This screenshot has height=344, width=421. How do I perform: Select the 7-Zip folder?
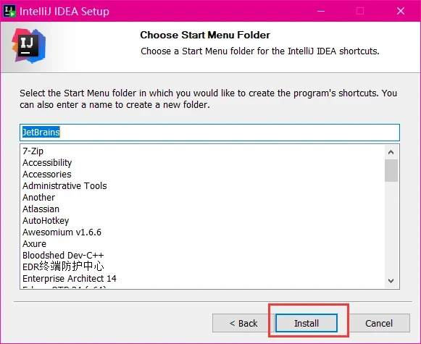click(33, 151)
